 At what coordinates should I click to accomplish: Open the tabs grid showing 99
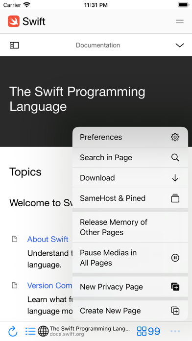[148, 331]
